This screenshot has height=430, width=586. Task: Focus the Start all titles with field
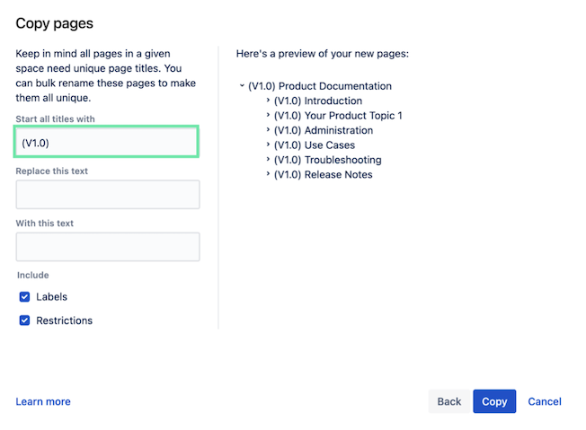click(x=107, y=142)
